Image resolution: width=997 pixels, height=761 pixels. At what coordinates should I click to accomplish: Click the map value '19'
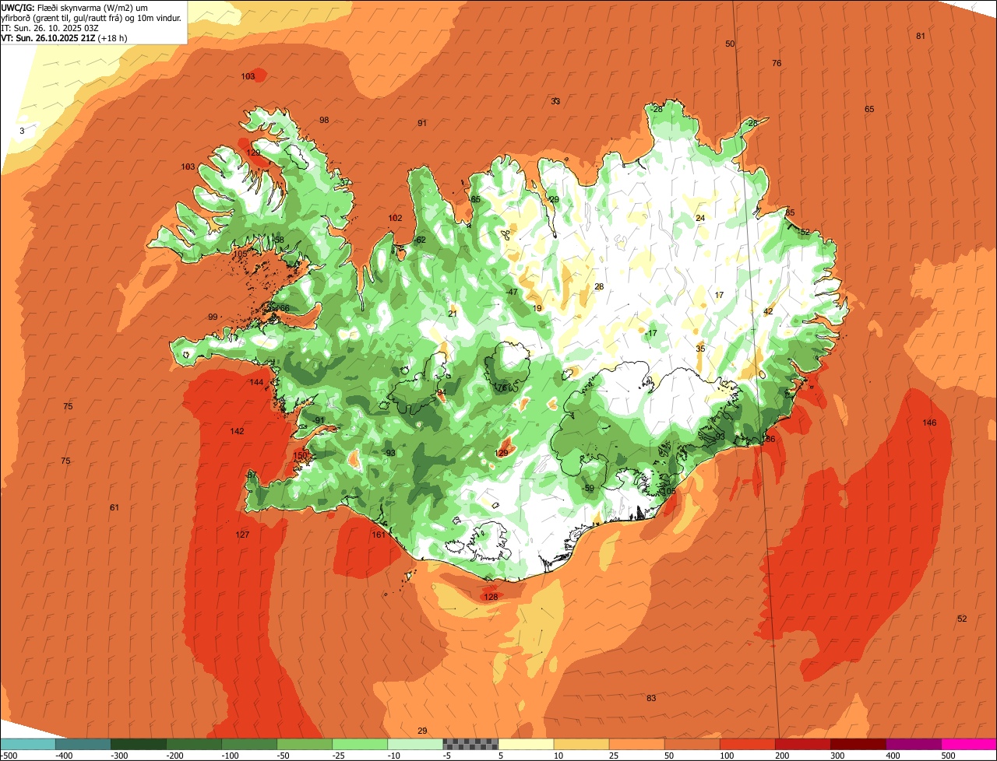537,309
